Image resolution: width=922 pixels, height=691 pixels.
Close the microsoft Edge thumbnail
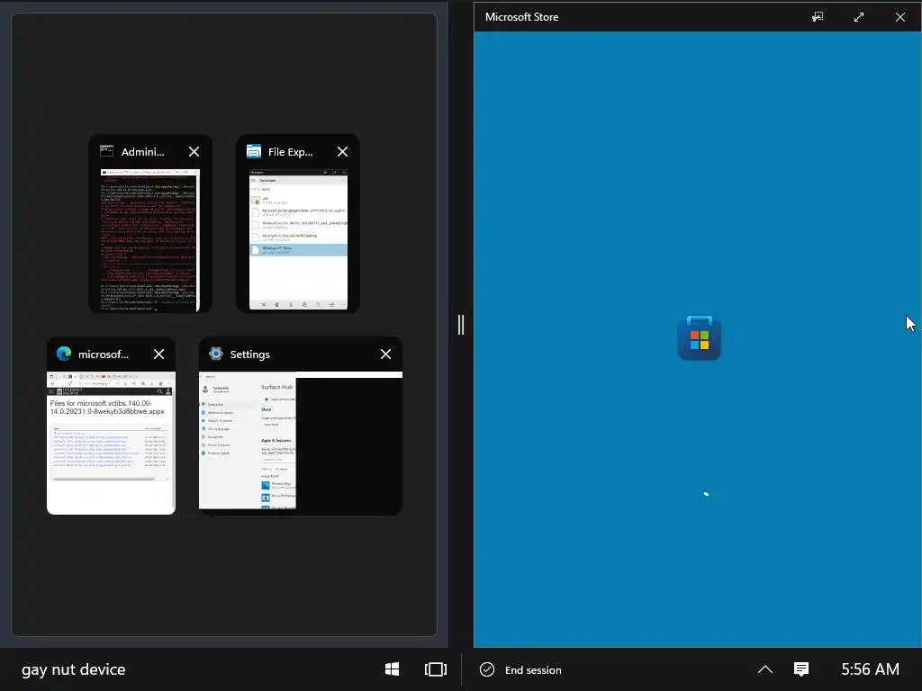(158, 354)
